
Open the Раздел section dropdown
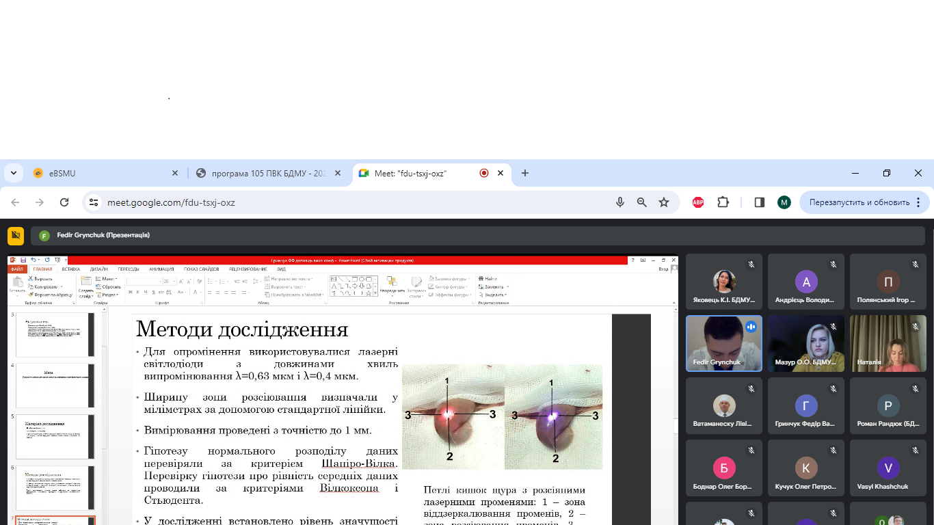pyautogui.click(x=106, y=295)
